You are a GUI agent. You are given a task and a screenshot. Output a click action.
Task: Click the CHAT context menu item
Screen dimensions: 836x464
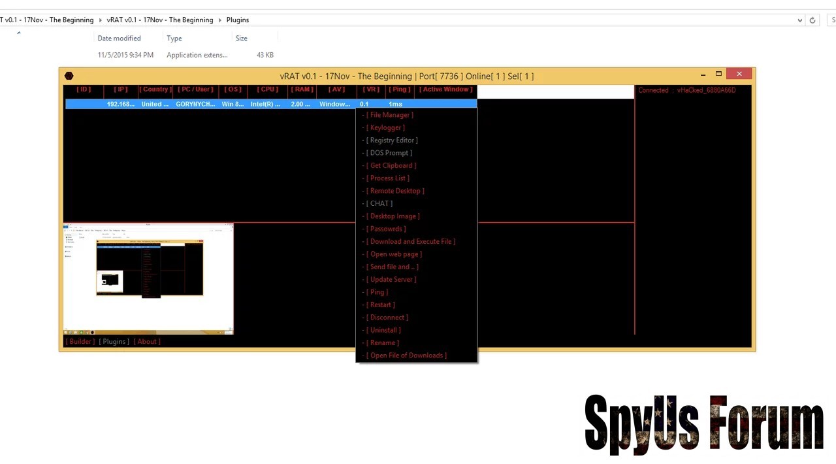click(380, 203)
